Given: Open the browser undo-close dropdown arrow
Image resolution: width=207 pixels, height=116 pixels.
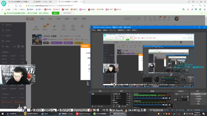Looking at the screenshot, I should [202, 6].
